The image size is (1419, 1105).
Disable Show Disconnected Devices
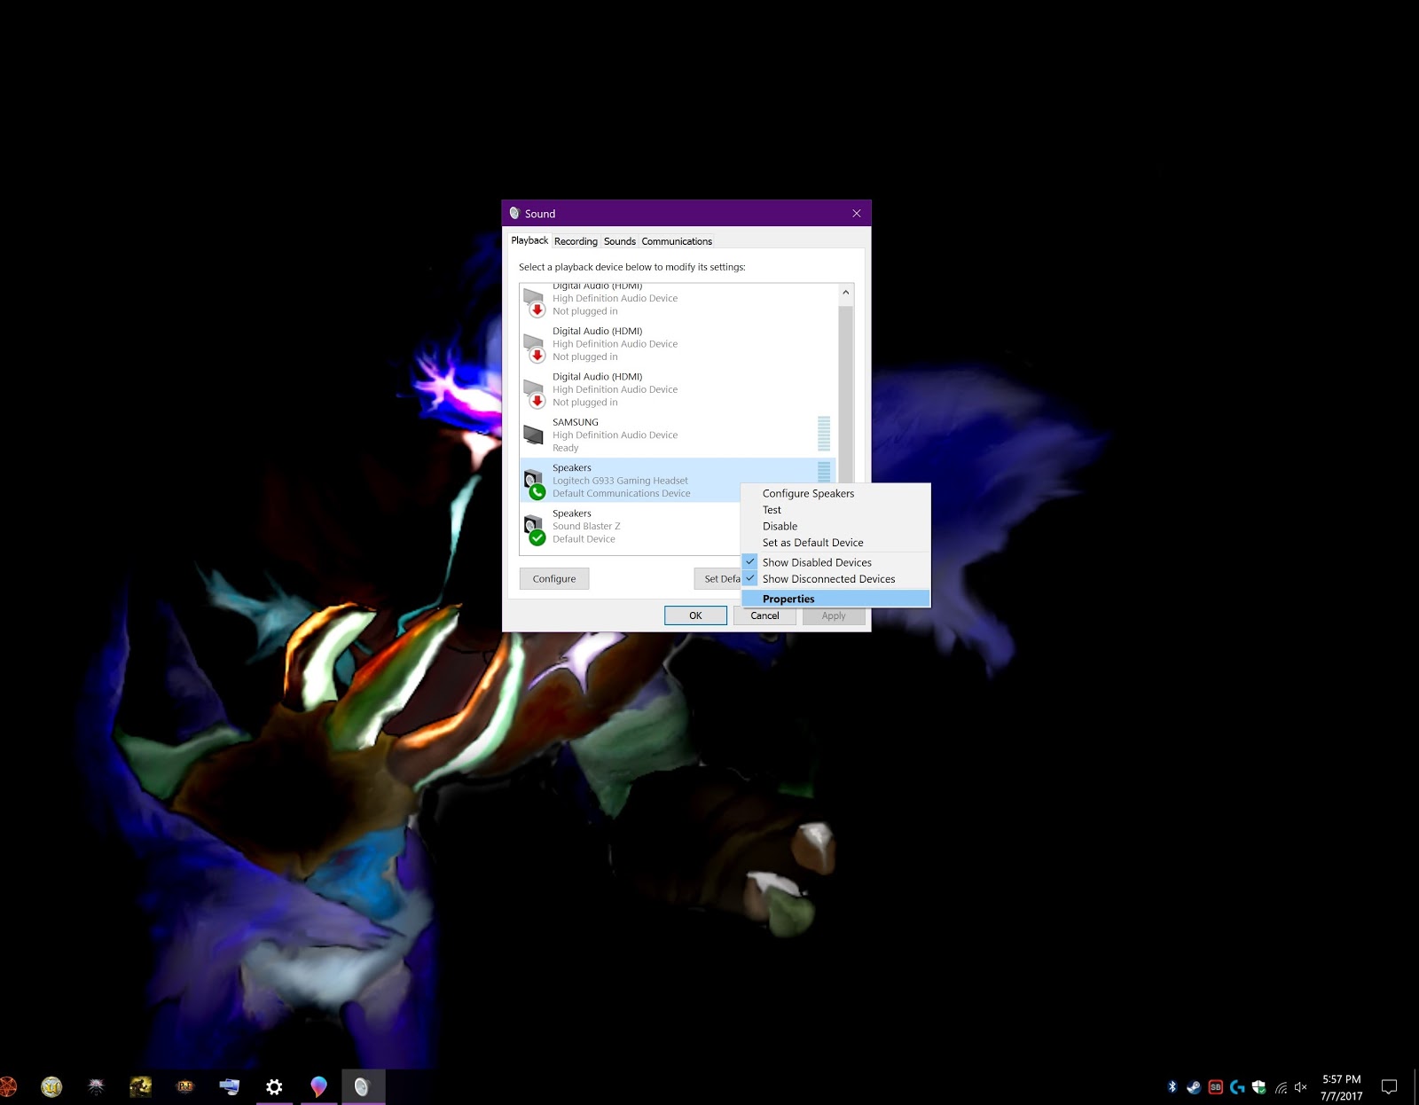click(x=827, y=578)
